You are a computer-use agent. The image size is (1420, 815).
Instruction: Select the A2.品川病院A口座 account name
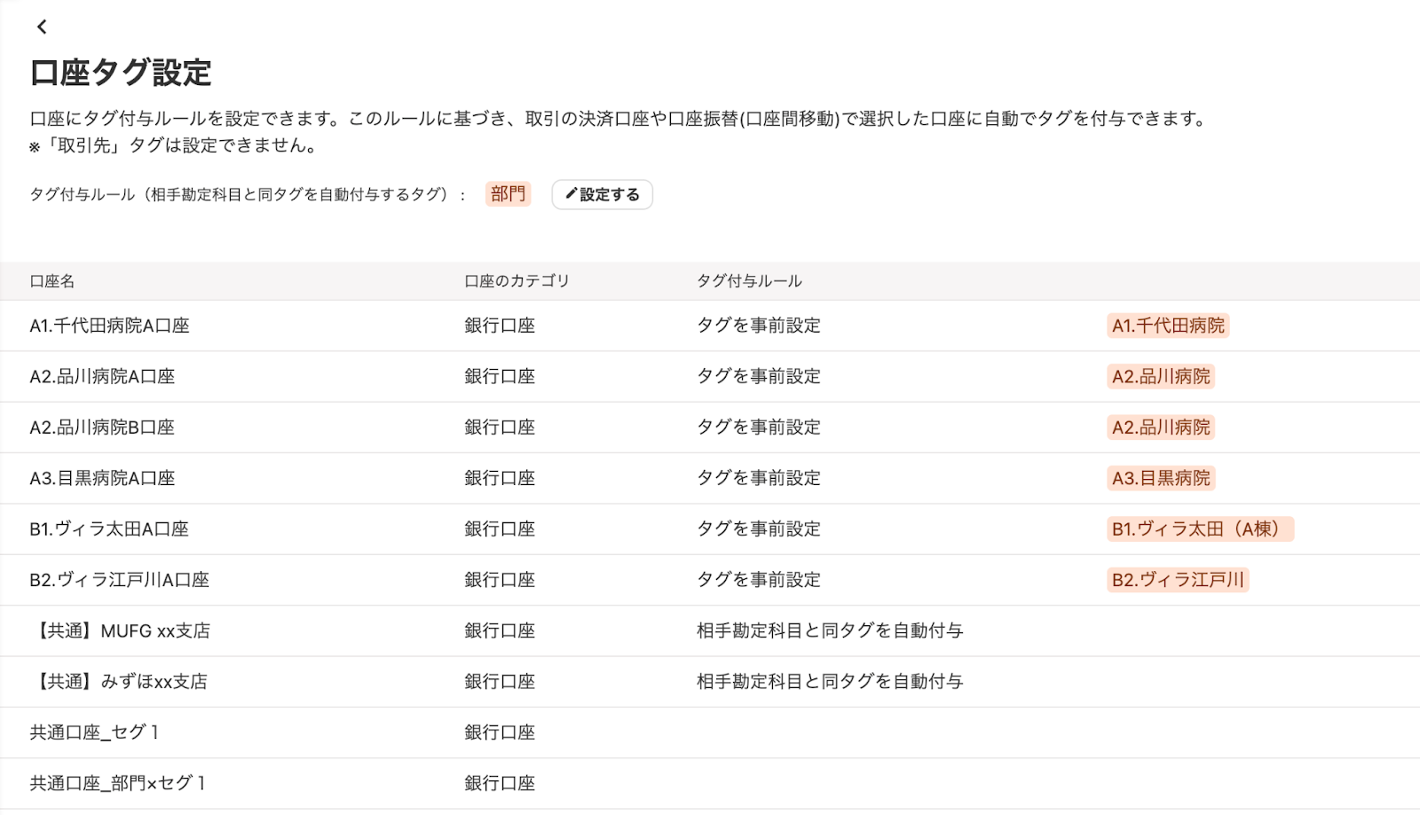(x=102, y=376)
